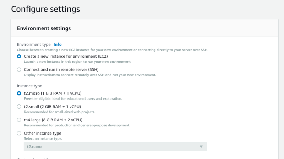Viewport: 284px width, 159px height.
Task: Click the m4.large production recommendation description
Action: point(77,125)
